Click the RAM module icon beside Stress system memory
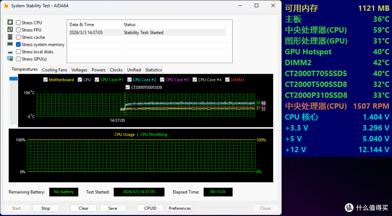Viewport: 392px width, 216px height. 10,44
